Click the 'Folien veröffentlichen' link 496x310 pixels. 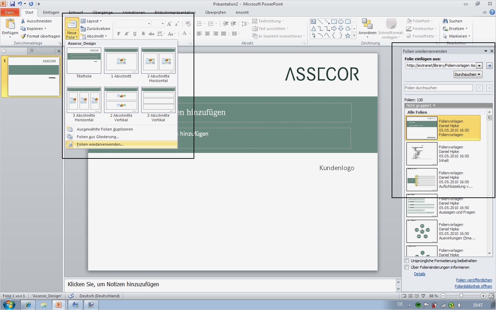tap(474, 280)
